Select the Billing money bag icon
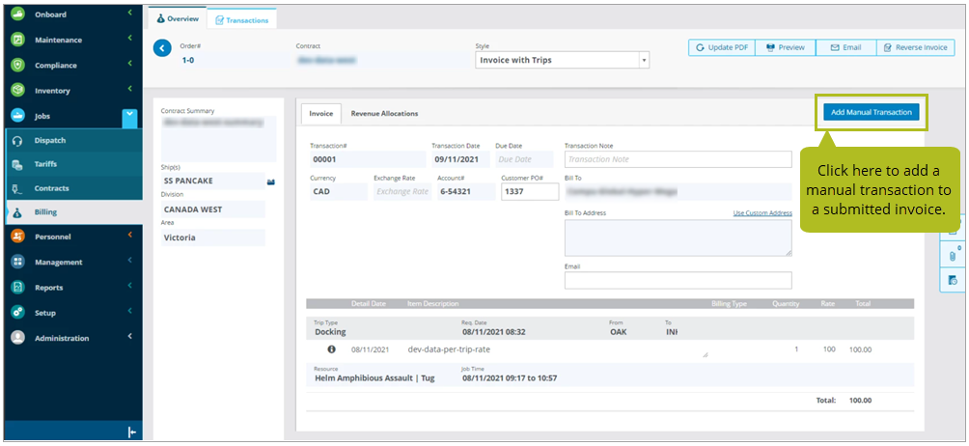 (x=17, y=212)
